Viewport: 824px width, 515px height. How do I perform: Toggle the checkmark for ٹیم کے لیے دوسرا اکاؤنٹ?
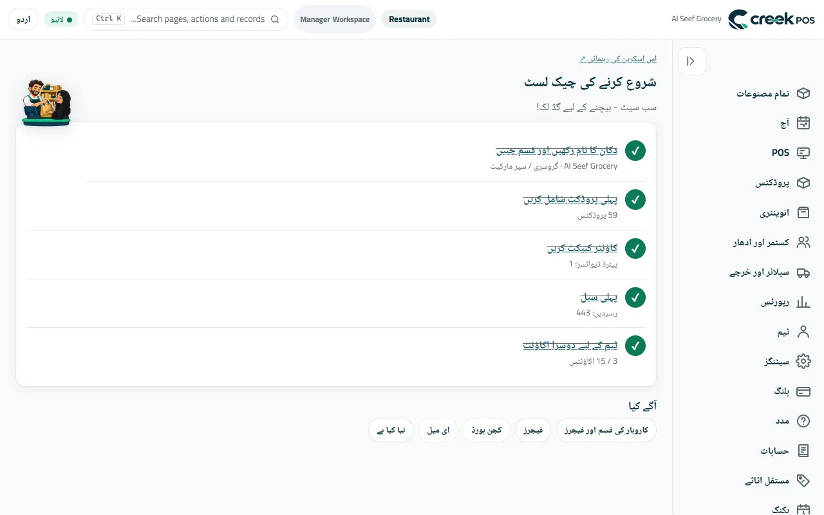(635, 346)
